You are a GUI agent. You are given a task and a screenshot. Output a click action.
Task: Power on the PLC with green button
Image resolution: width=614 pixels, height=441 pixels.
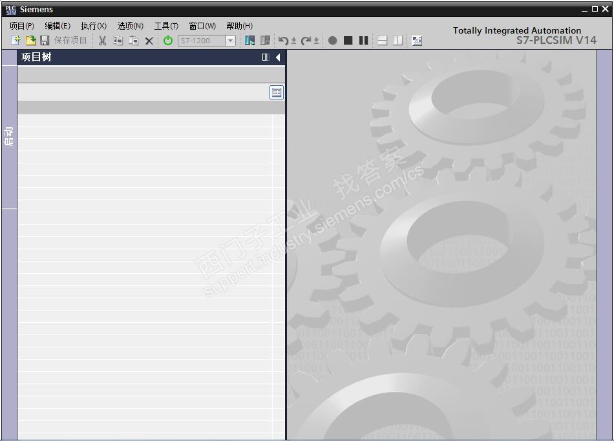point(168,40)
